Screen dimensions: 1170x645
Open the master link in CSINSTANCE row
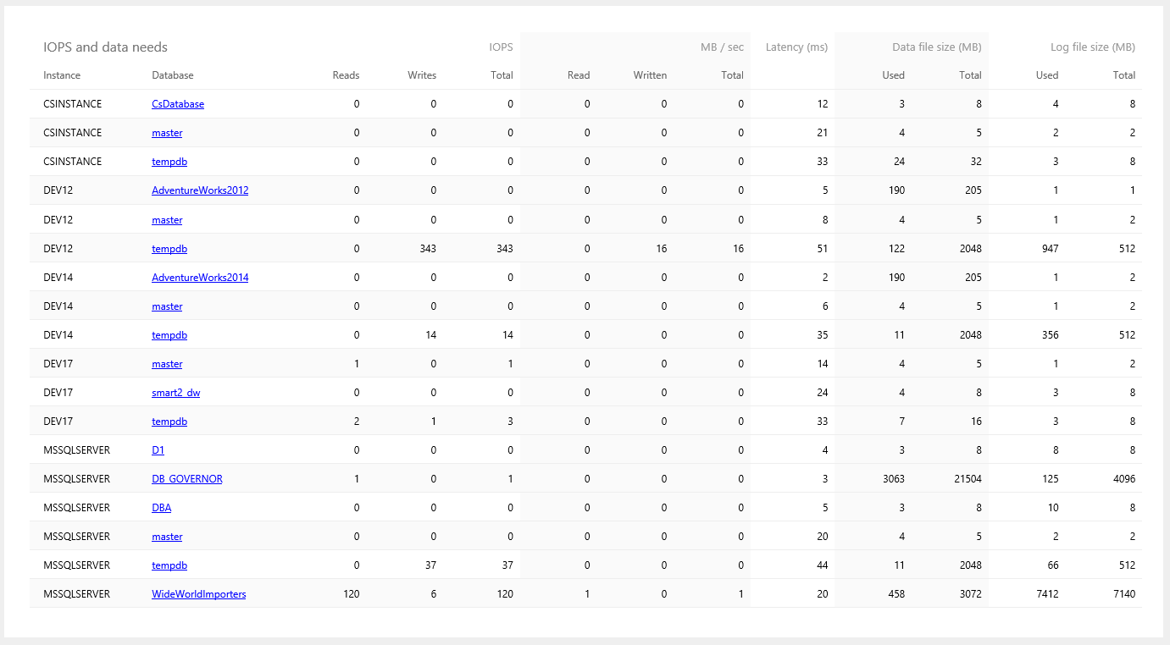pyautogui.click(x=167, y=133)
